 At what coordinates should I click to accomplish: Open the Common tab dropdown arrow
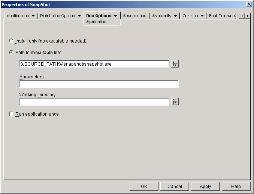point(202,16)
